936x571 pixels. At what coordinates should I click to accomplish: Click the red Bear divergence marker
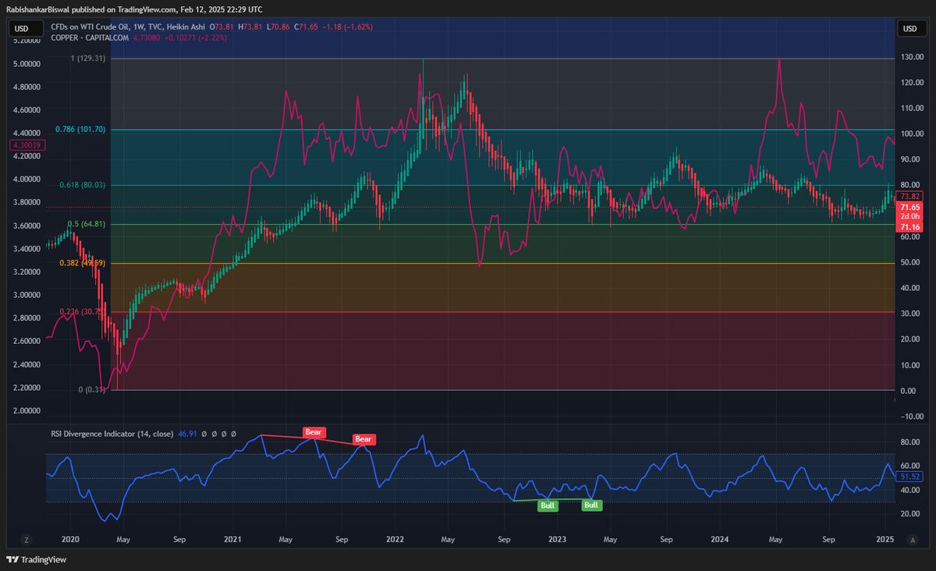[x=314, y=432]
